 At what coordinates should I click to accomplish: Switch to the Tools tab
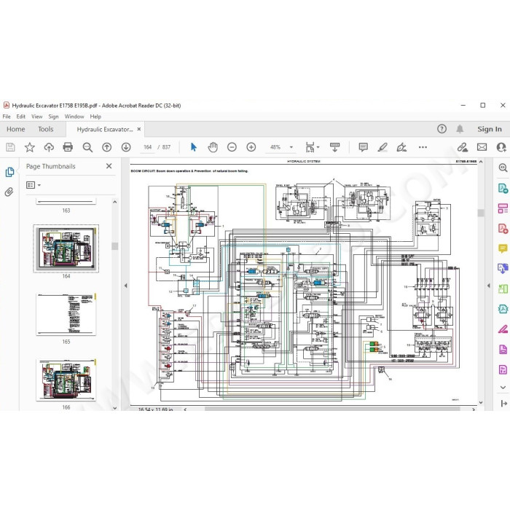coord(45,129)
